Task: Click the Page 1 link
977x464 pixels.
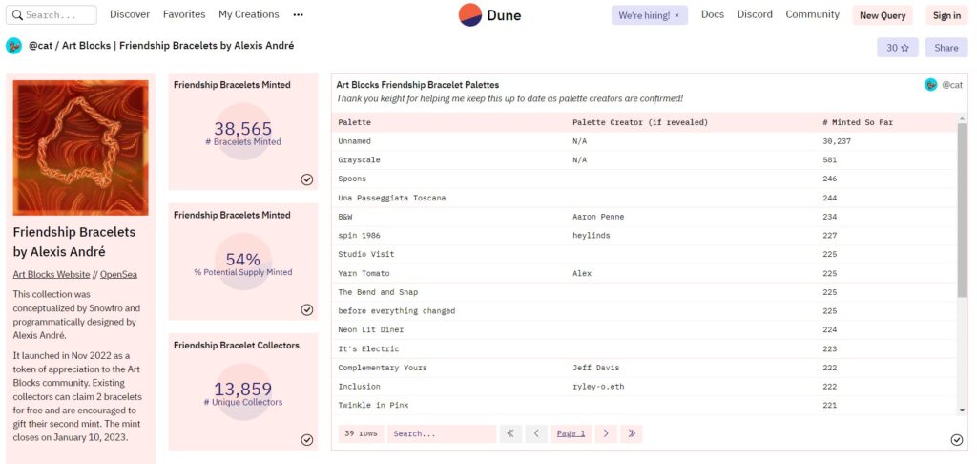Action: 571,433
